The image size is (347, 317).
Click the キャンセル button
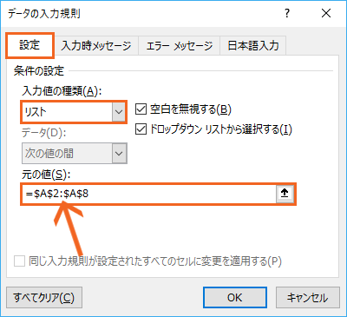point(308,297)
